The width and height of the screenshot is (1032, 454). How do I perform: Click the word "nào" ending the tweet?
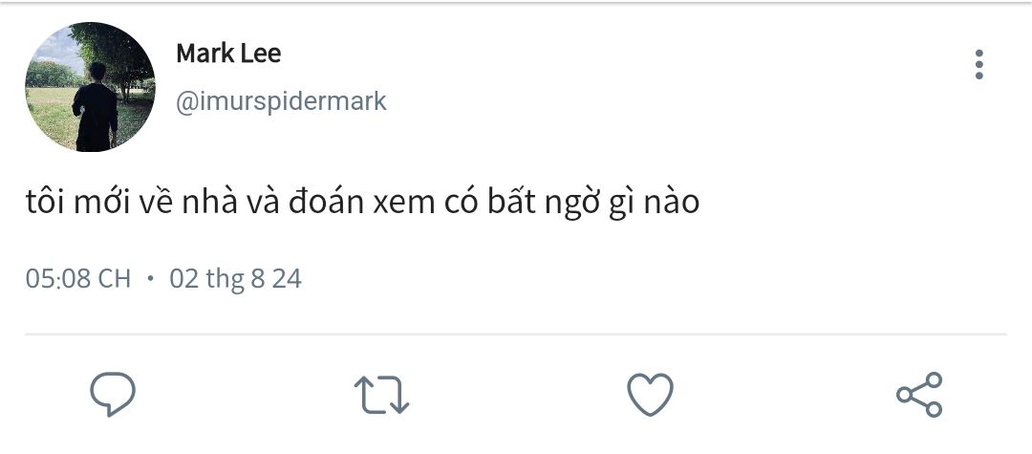click(672, 203)
